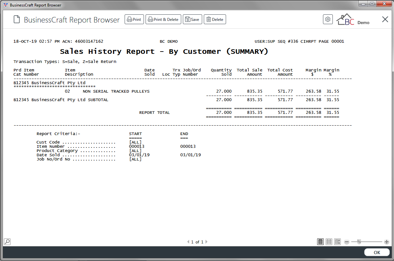Click the 'Transaction Types: S=Sale, Z=Sale Return' line
394x261 pixels.
click(65, 62)
